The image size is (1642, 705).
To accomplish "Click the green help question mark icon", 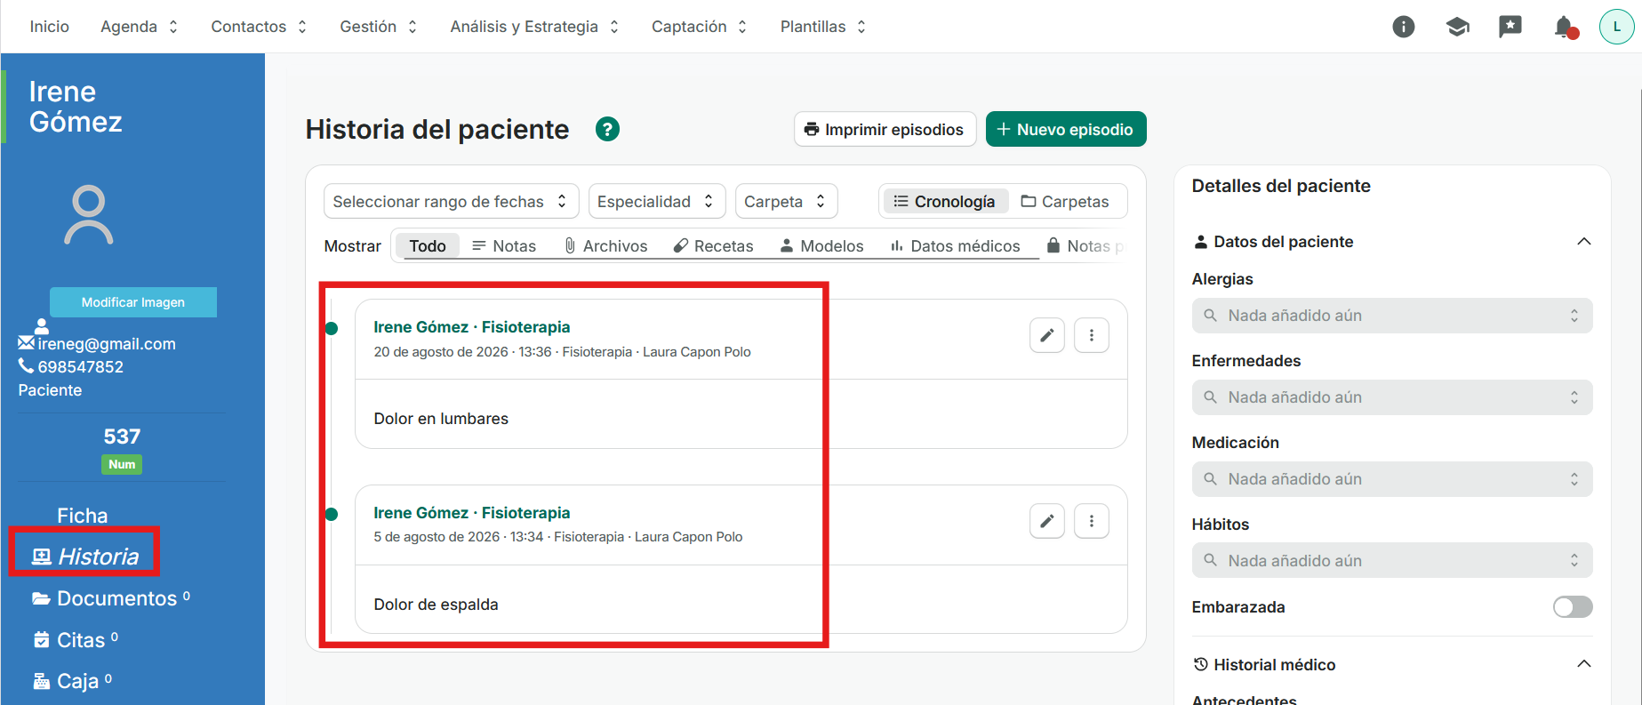I will (607, 130).
